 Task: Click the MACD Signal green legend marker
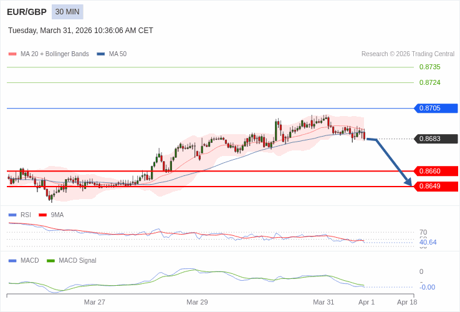[51, 261]
